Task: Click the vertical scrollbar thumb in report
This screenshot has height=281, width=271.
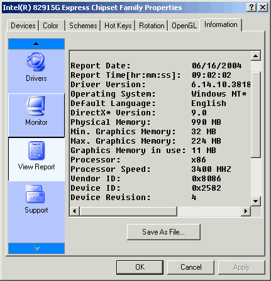Action: (256, 115)
